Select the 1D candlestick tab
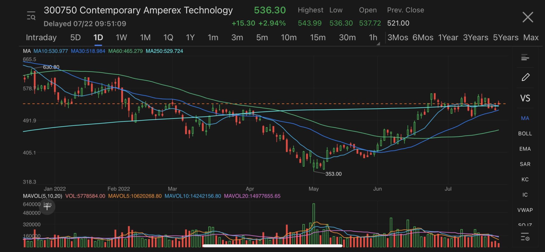The width and height of the screenshot is (545, 252). [98, 38]
